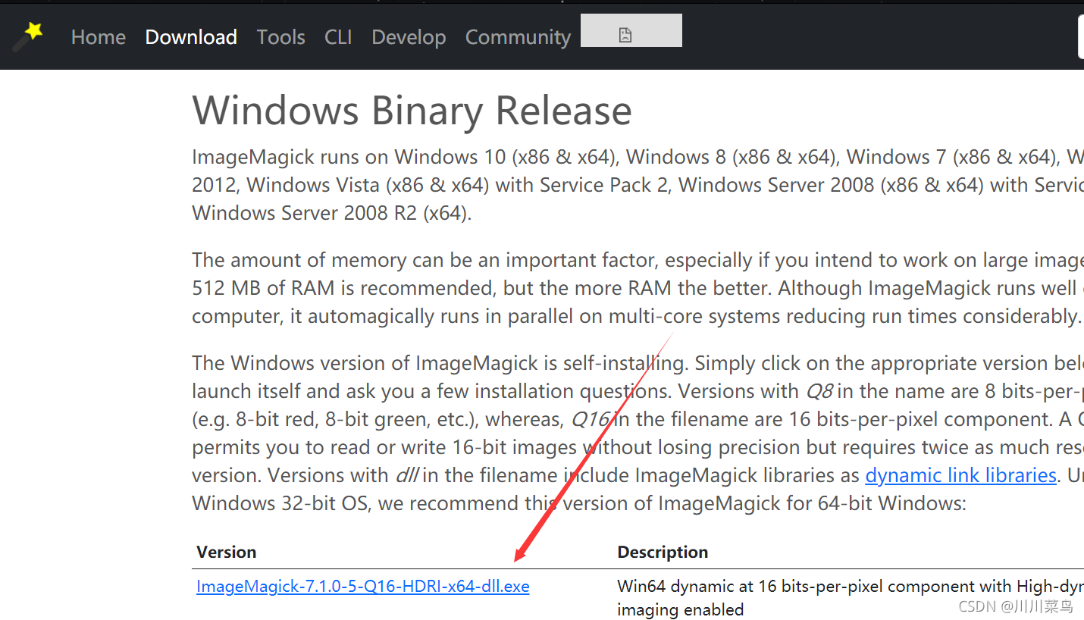Open the Develop navigation menu

pyautogui.click(x=409, y=37)
